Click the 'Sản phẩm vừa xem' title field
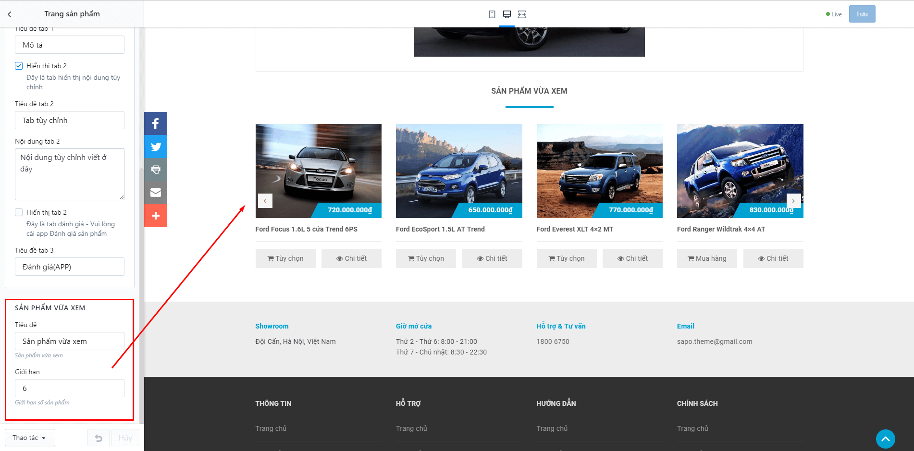914x451 pixels. point(70,341)
